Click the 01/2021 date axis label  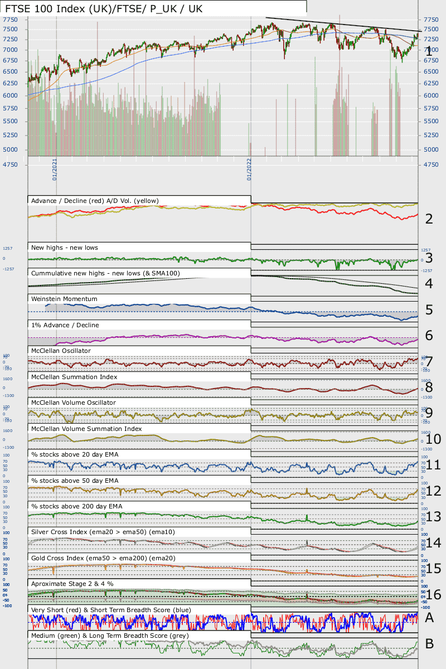[56, 169]
